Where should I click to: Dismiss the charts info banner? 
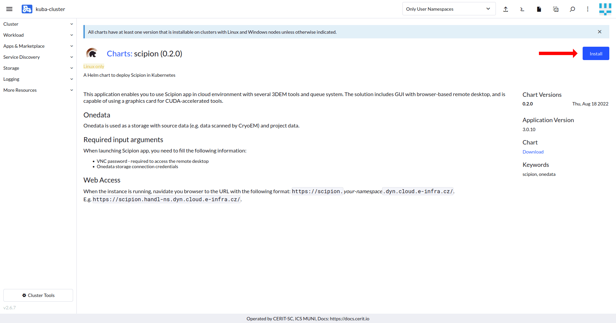(x=600, y=32)
